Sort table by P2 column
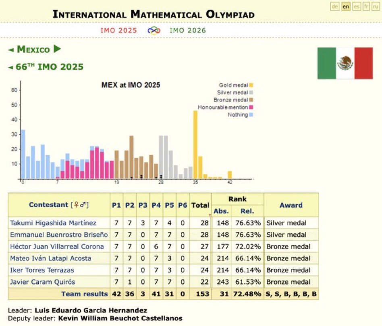Viewport: 382px width, 326px height. click(130, 205)
